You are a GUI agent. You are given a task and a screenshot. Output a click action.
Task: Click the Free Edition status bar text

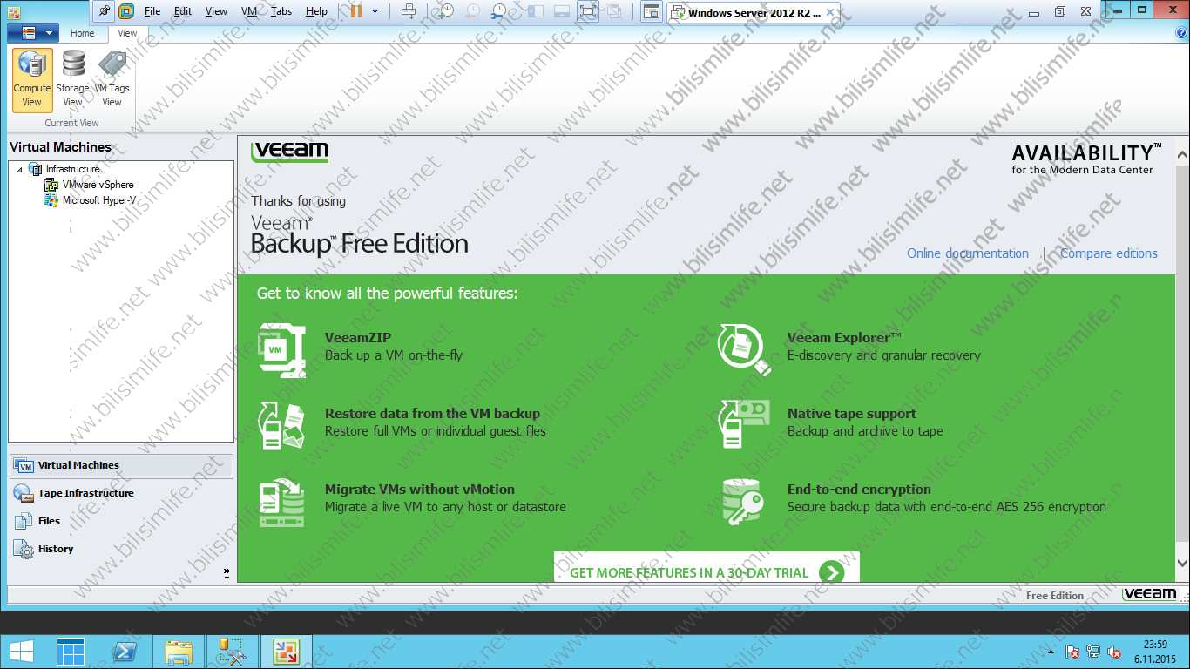click(1055, 596)
